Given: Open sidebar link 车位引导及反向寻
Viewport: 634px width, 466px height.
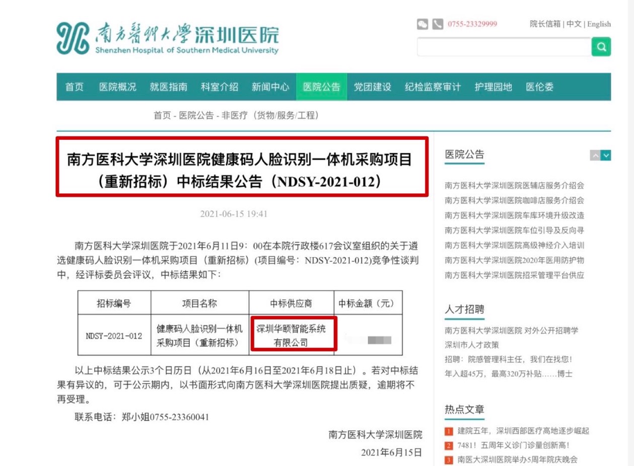Looking at the screenshot, I should coord(514,230).
